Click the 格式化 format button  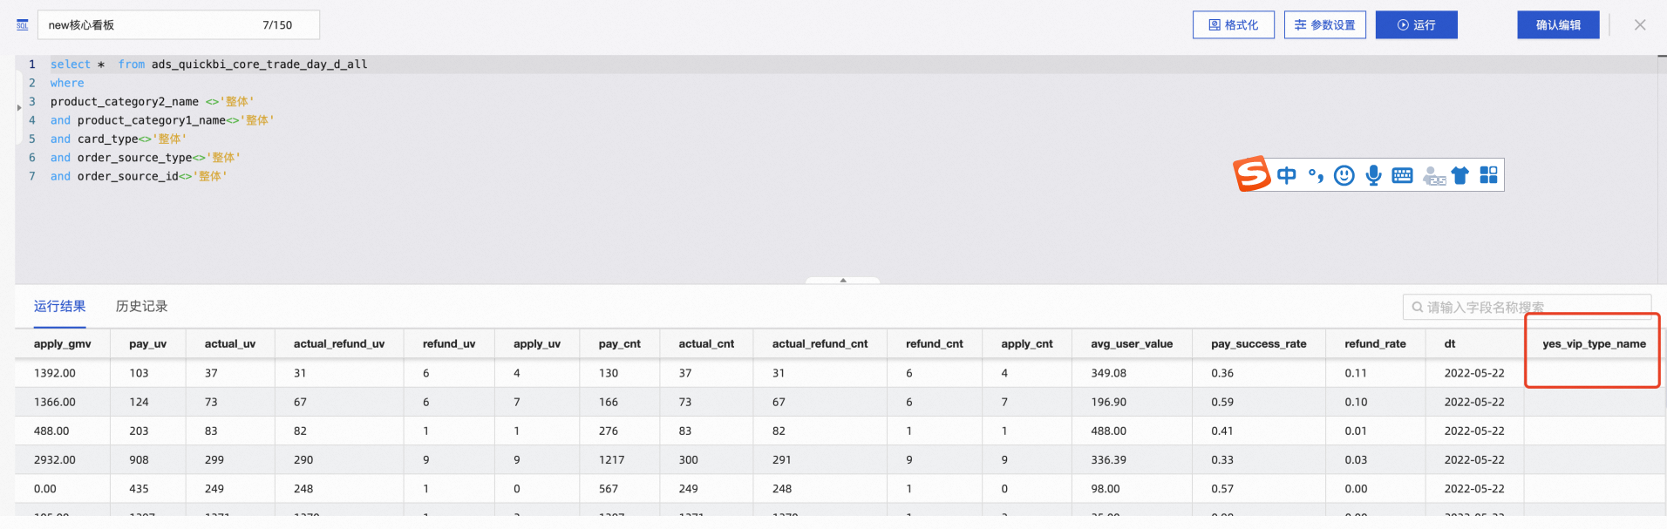coord(1233,25)
